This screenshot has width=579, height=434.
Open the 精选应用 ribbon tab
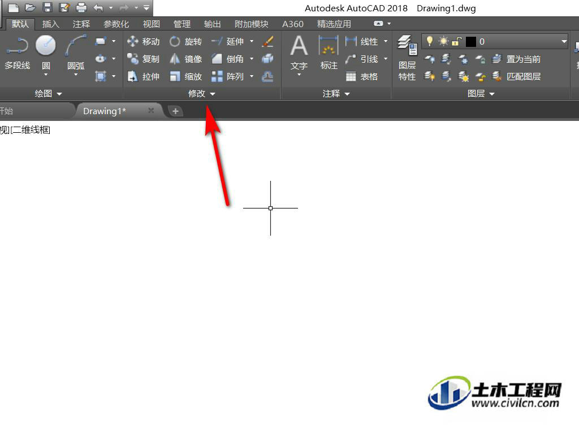[334, 24]
